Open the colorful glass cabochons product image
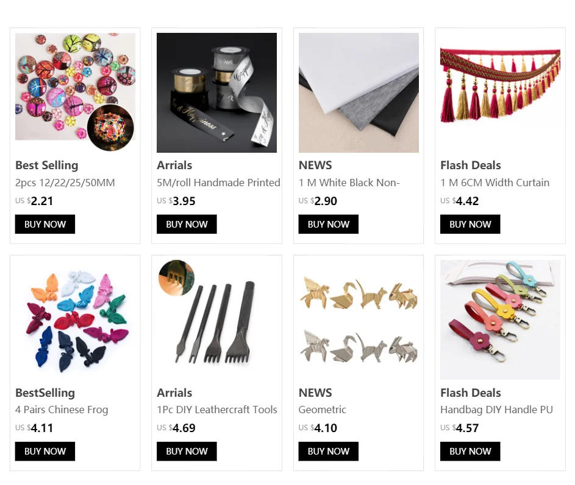575x485 pixels. (x=75, y=92)
